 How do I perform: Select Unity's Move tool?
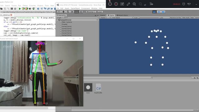pos(63,12)
